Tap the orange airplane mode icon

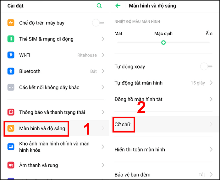coord(11,23)
